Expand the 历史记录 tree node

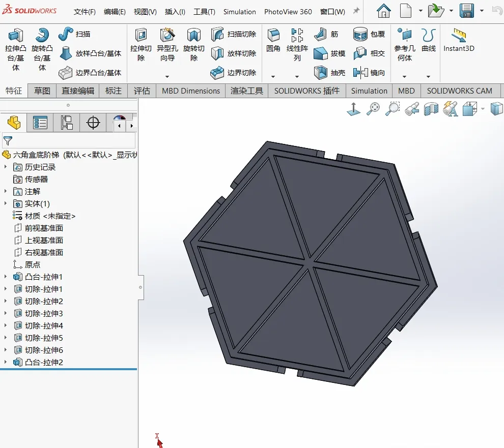[x=6, y=167]
